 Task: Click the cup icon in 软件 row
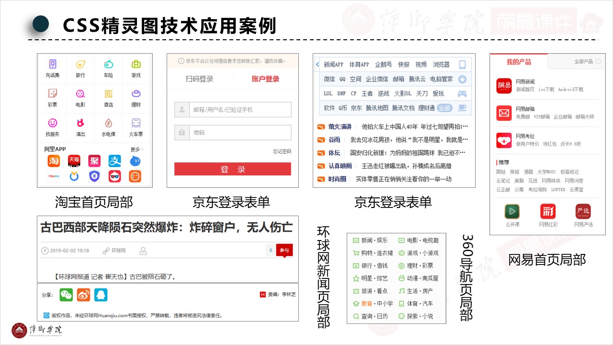coord(462,108)
